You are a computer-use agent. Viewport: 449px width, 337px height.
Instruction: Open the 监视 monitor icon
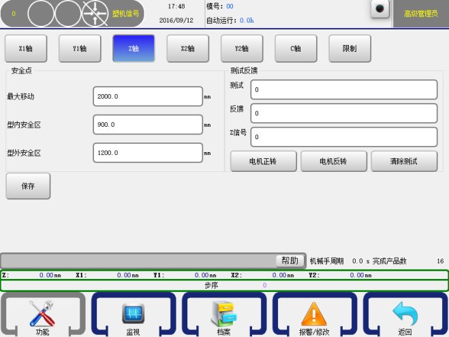coord(134,314)
